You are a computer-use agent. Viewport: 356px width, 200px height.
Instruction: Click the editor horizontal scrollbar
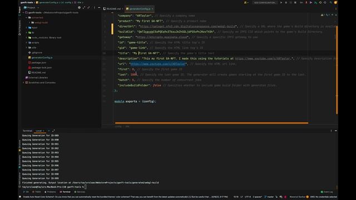(x=211, y=123)
